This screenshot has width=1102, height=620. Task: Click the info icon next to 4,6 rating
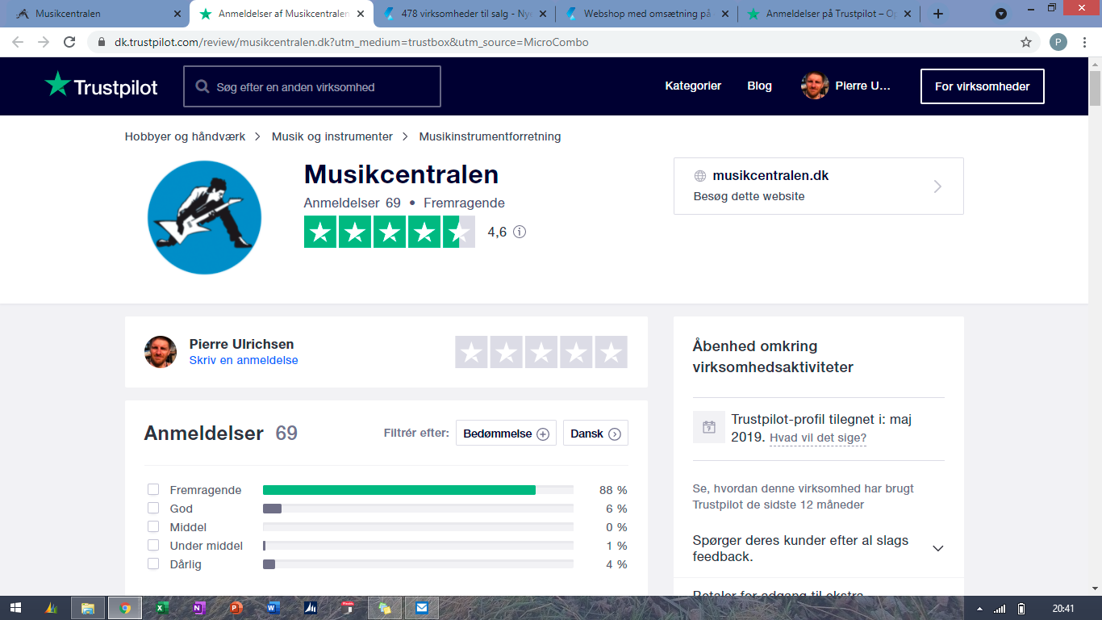coord(520,232)
